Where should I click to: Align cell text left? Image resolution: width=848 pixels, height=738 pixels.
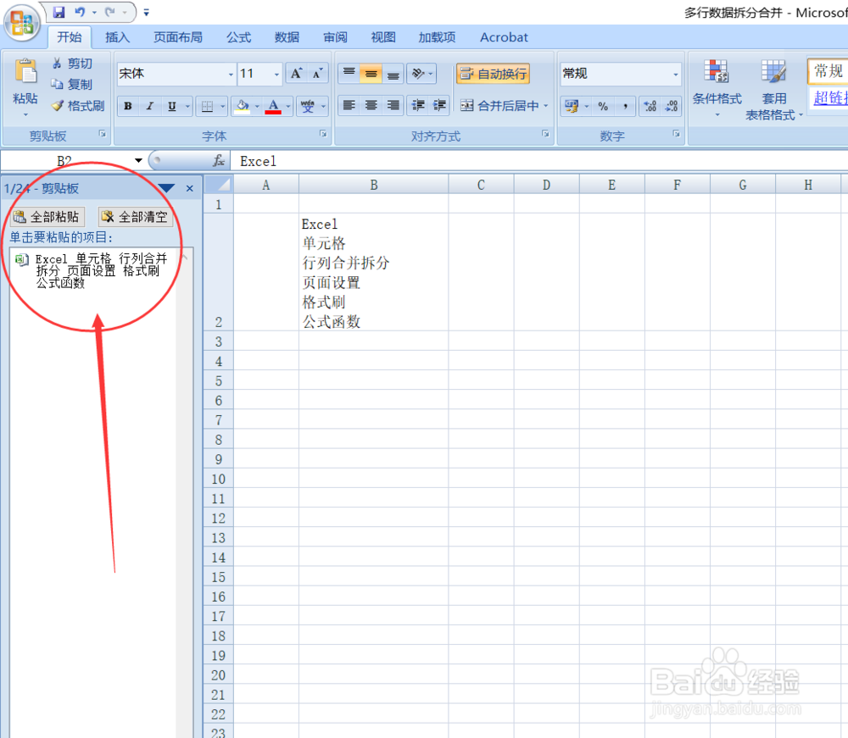point(349,105)
